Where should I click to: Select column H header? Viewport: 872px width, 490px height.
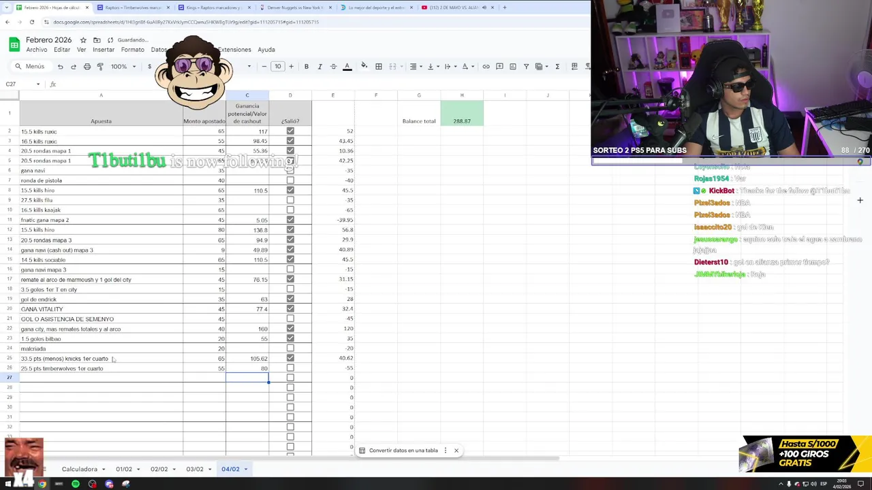click(x=462, y=95)
